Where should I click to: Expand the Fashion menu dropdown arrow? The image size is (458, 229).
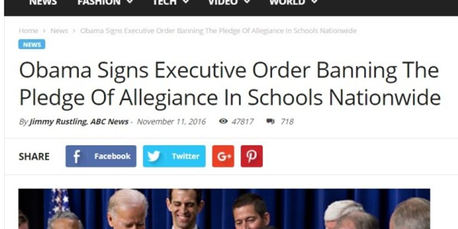click(130, 2)
